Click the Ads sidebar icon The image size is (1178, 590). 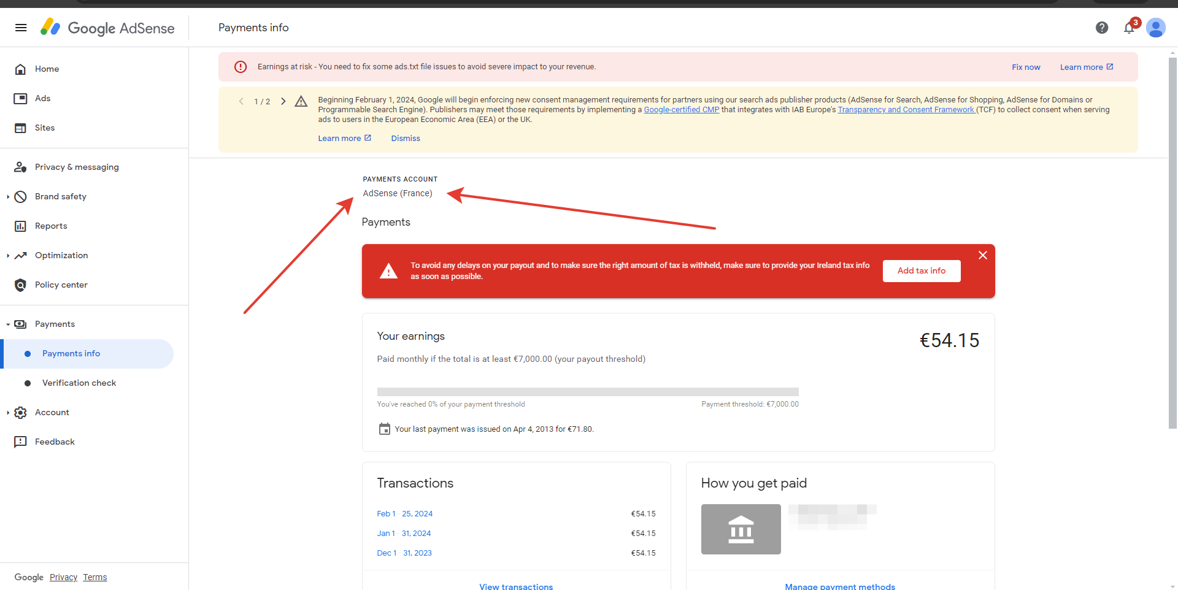[x=20, y=98]
